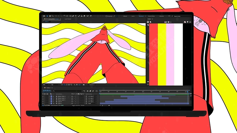The width and height of the screenshot is (237, 133).
Task: Click Toggle Switches / Modes button
Action: point(78,105)
